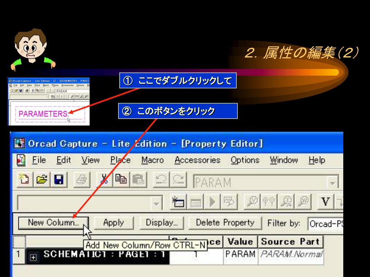Image resolution: width=370 pixels, height=277 pixels.
Task: Open the Help menu
Action: coord(317,160)
